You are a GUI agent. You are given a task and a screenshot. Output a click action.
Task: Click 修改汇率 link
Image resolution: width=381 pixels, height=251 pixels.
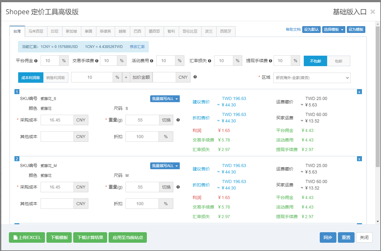(x=137, y=47)
